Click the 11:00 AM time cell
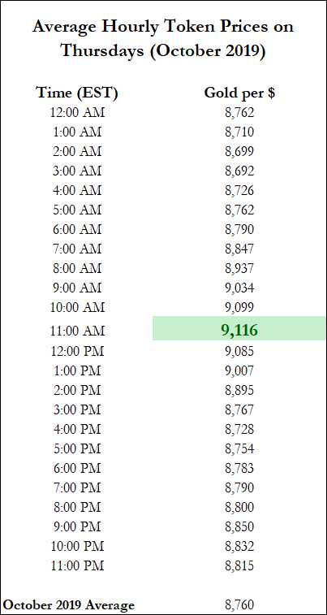This screenshot has width=327, height=615. pyautogui.click(x=78, y=331)
